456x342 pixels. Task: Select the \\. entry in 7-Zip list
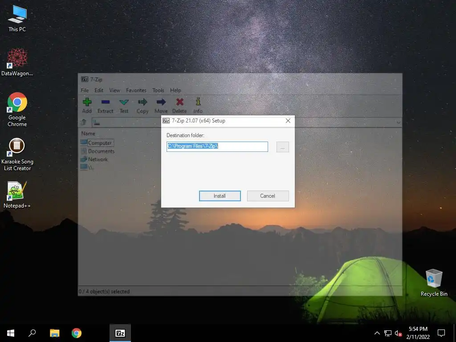coord(91,167)
